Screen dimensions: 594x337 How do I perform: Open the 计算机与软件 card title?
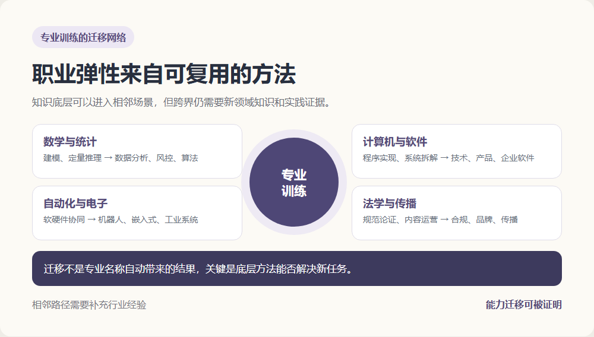[395, 142]
